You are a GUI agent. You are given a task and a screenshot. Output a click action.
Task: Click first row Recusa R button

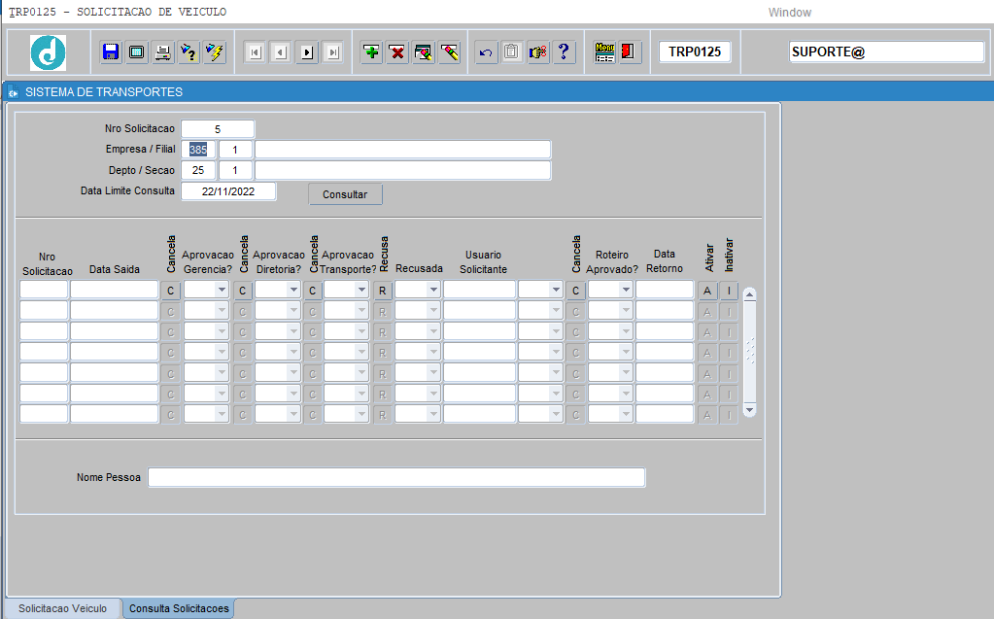[382, 291]
